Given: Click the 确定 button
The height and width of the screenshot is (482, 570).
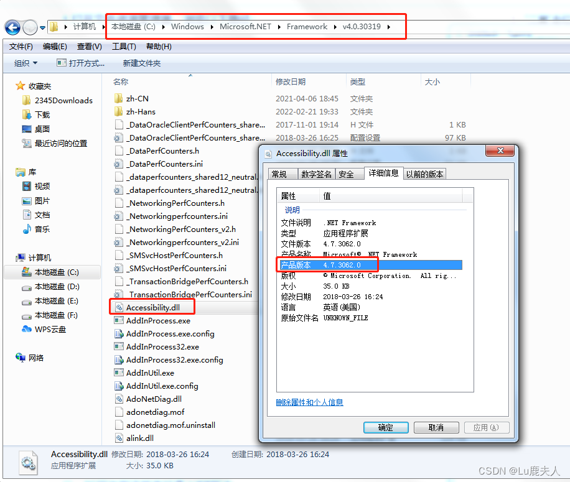Looking at the screenshot, I should pyautogui.click(x=386, y=427).
